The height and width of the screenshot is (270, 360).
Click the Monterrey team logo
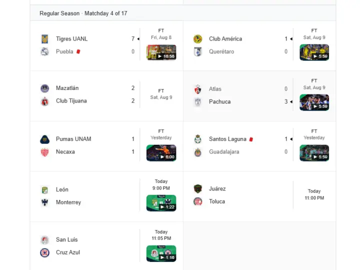pos(45,202)
